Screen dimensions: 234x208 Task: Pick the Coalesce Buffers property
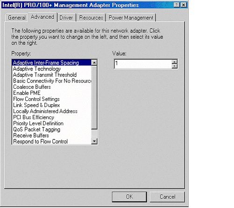[x=52, y=87]
